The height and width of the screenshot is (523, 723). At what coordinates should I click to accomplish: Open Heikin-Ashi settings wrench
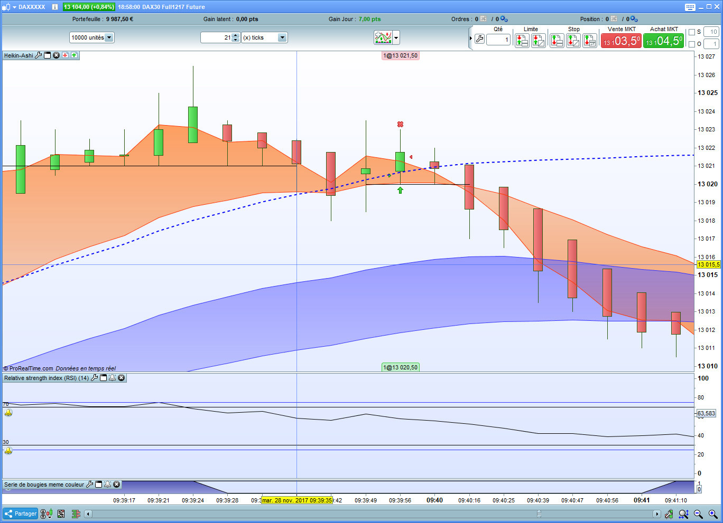[39, 55]
